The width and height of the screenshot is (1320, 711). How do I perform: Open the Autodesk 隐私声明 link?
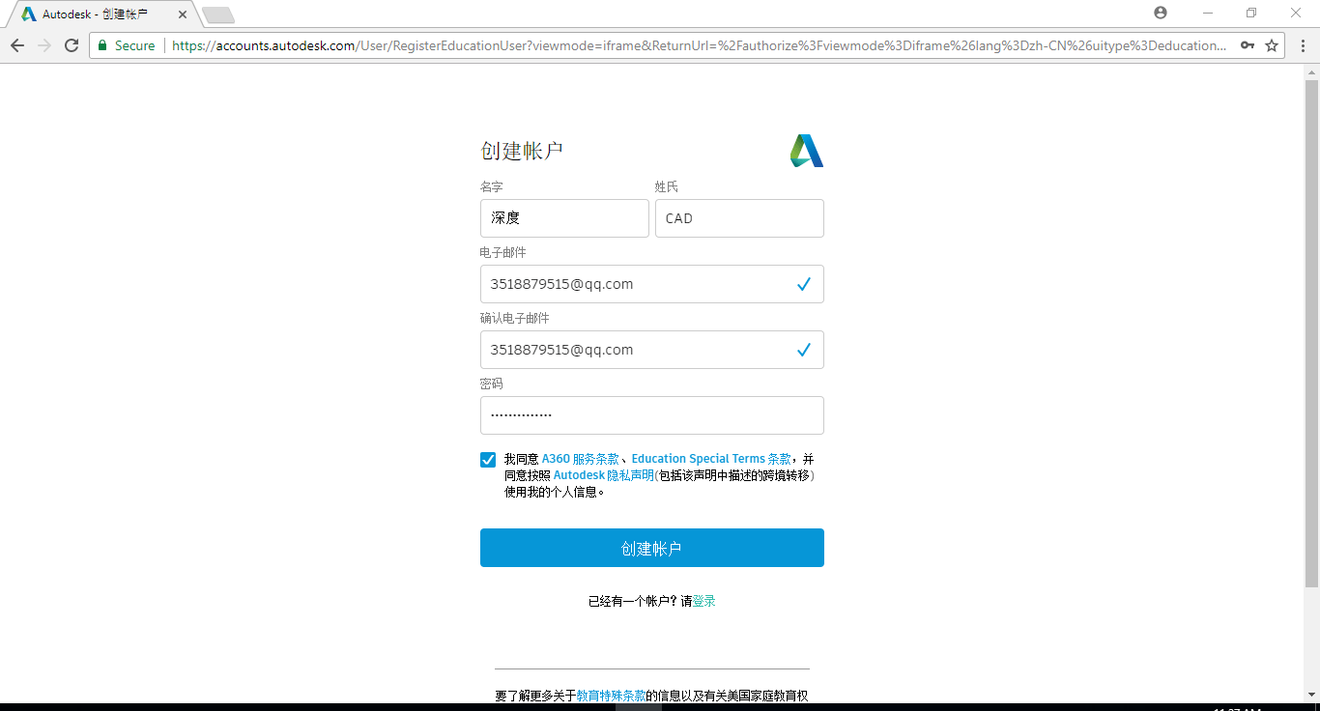point(604,475)
